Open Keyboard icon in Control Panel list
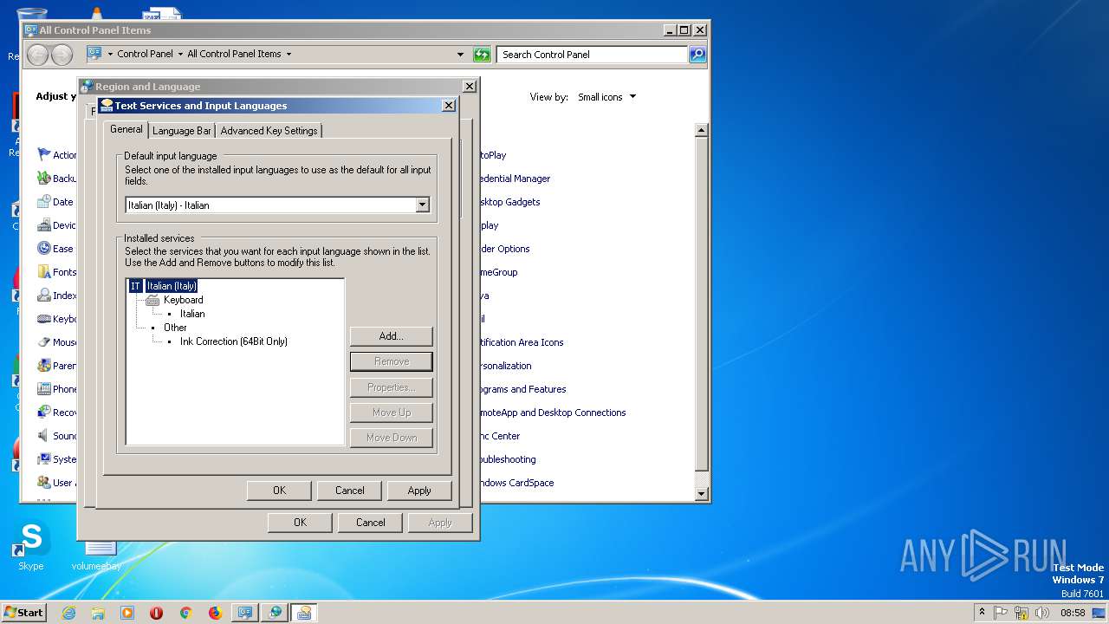The width and height of the screenshot is (1109, 624). 44,318
